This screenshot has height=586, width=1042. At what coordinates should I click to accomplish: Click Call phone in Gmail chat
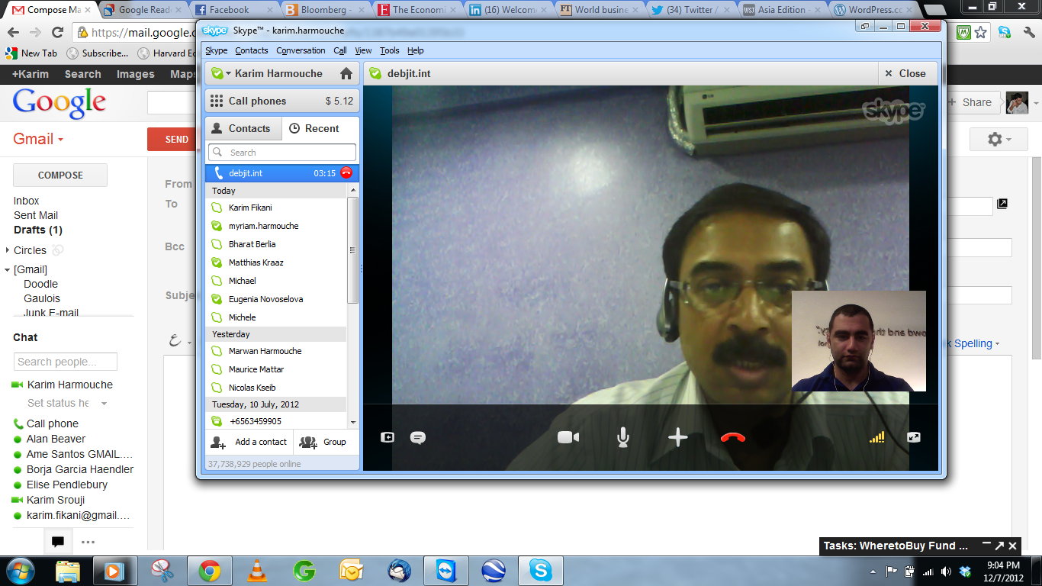pyautogui.click(x=53, y=423)
